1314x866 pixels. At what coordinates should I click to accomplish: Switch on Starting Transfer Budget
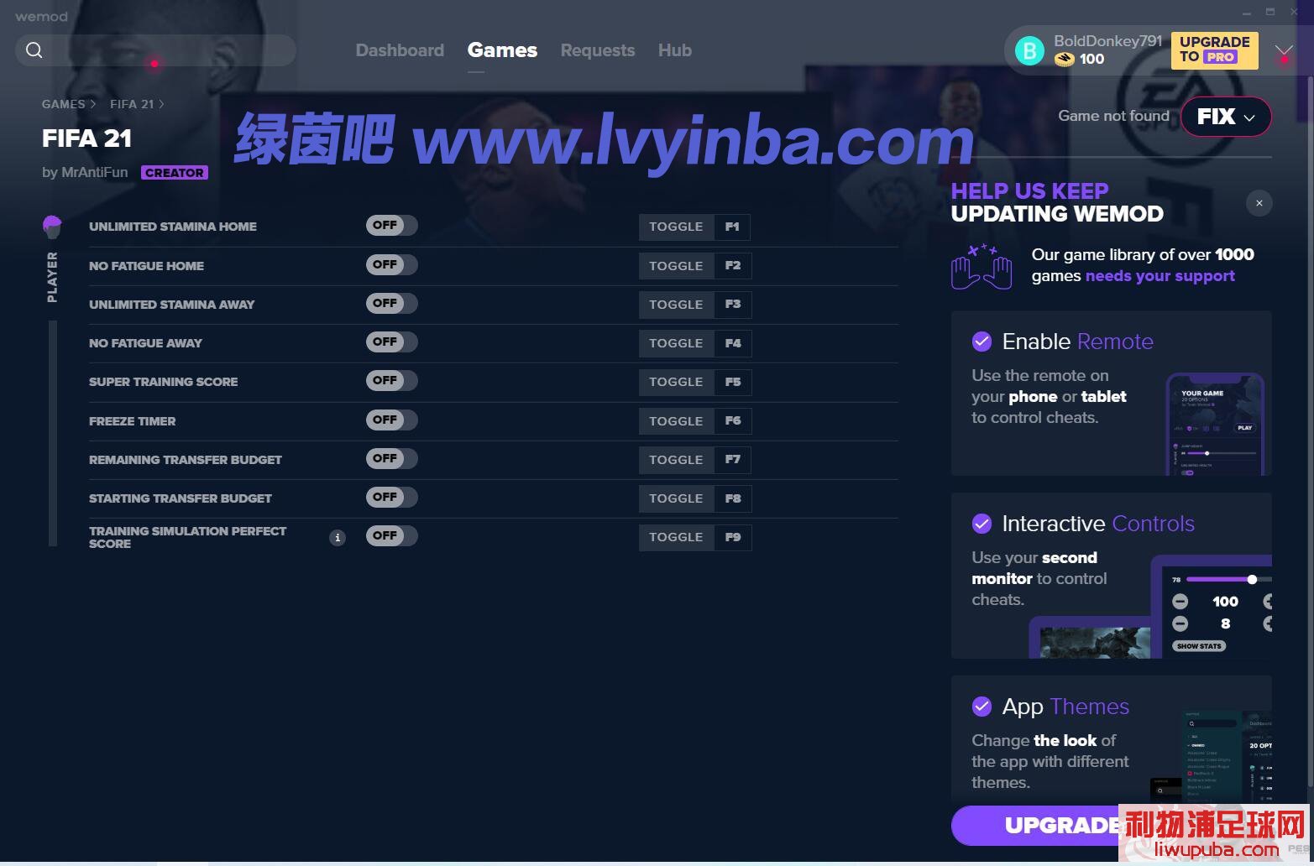pos(391,498)
